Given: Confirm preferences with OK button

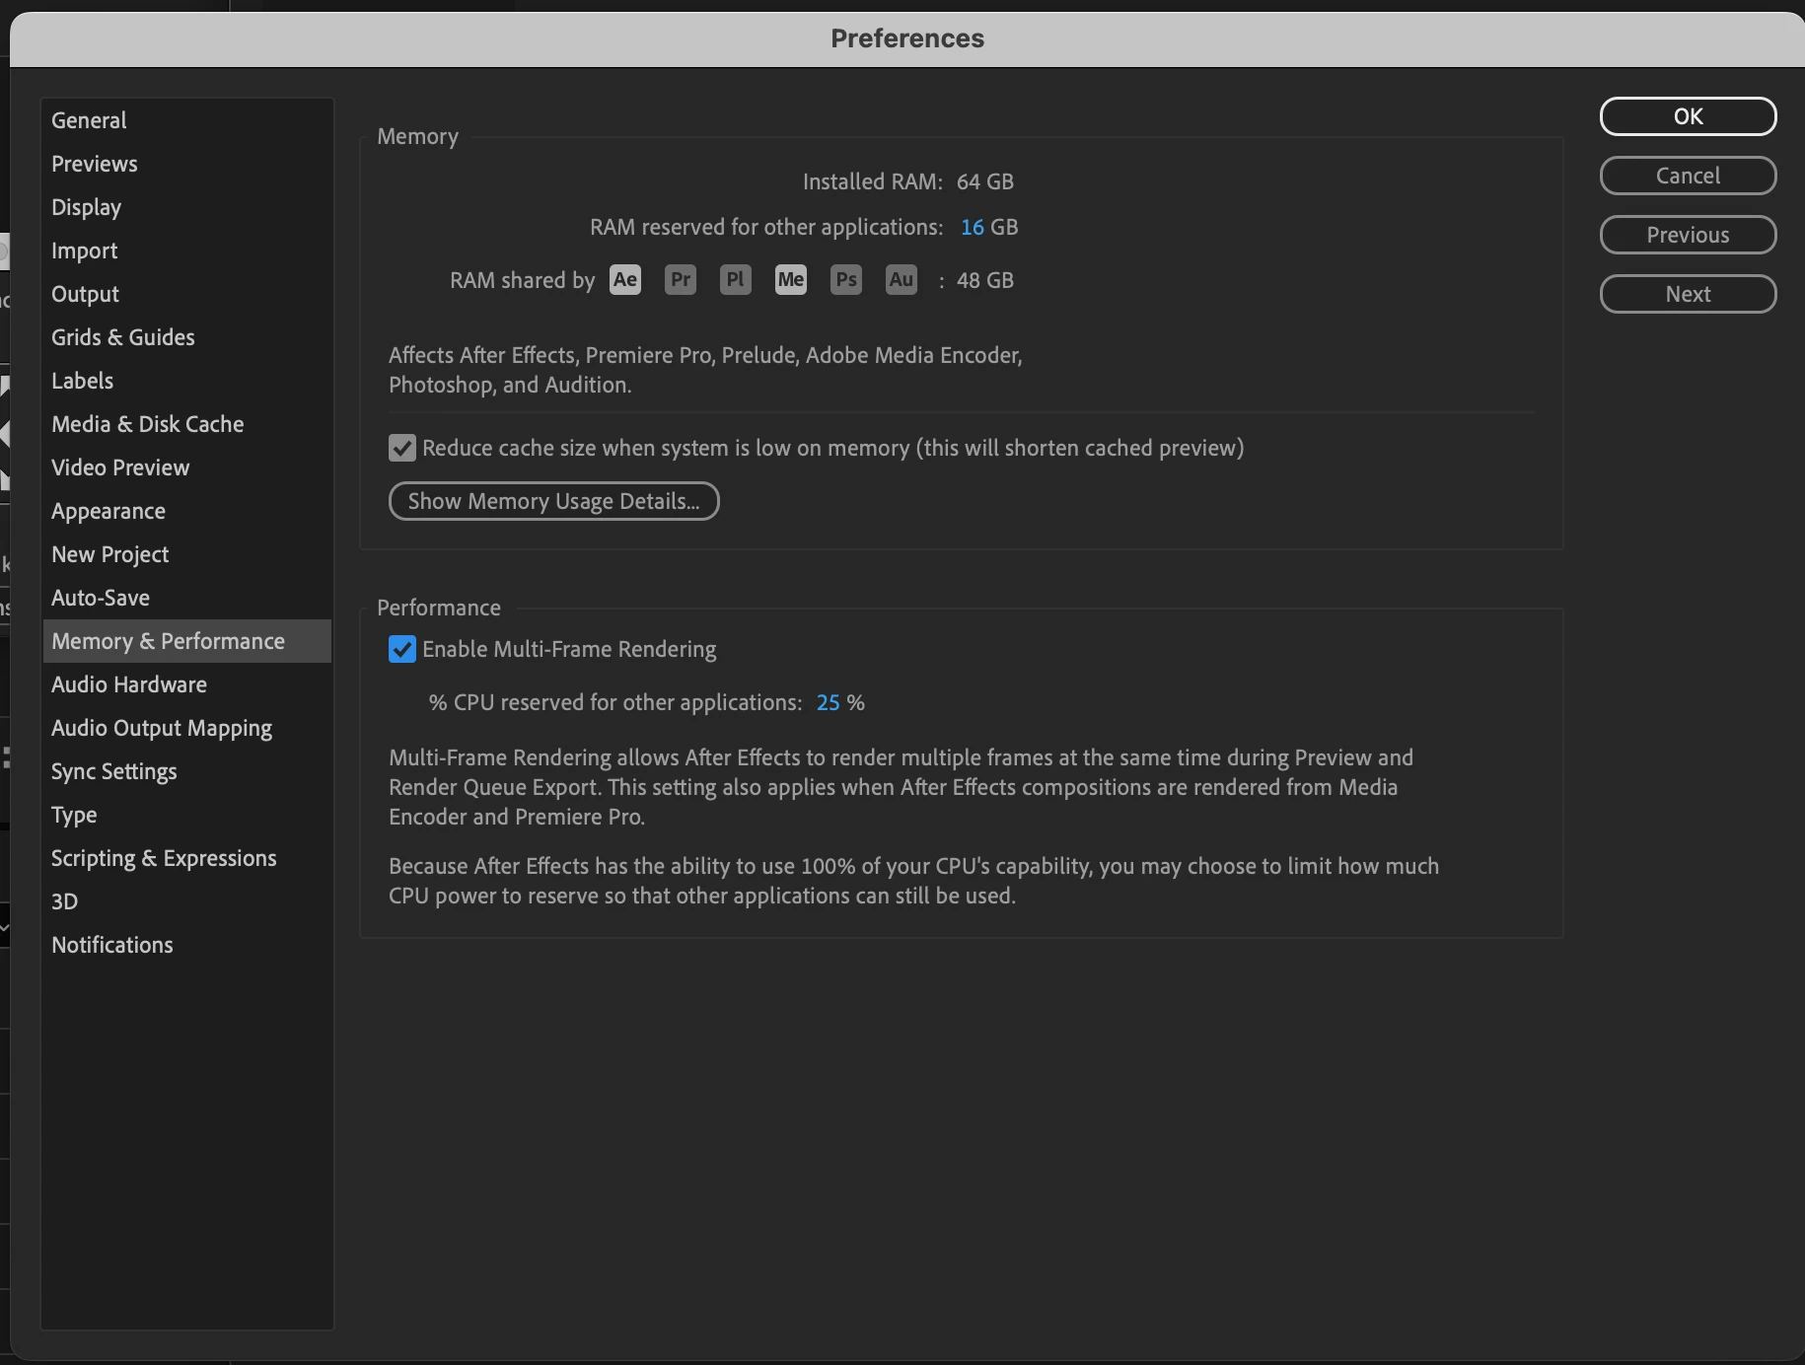Looking at the screenshot, I should (1688, 116).
